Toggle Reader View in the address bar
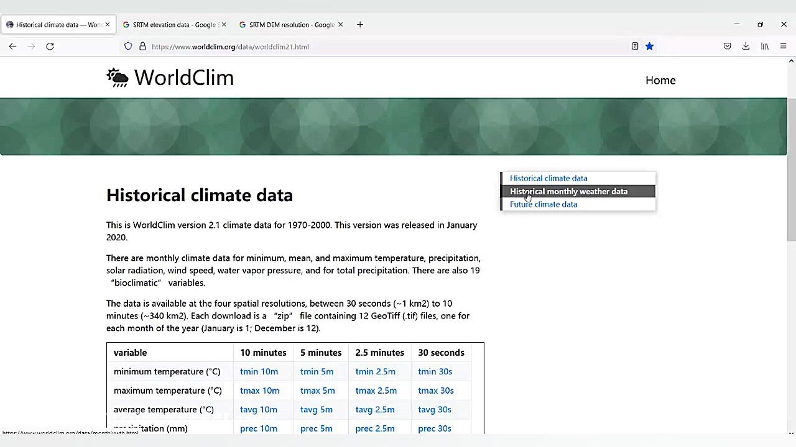 click(634, 47)
